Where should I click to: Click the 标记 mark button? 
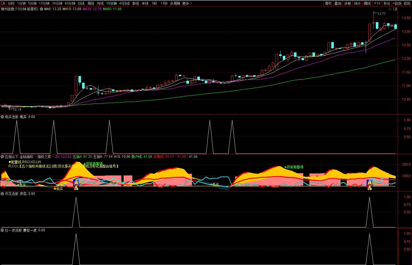click(387, 3)
